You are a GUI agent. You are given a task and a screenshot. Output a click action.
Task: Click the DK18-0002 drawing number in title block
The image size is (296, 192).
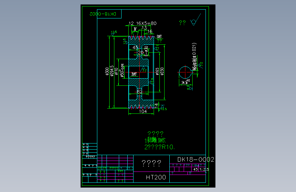[x=196, y=160]
